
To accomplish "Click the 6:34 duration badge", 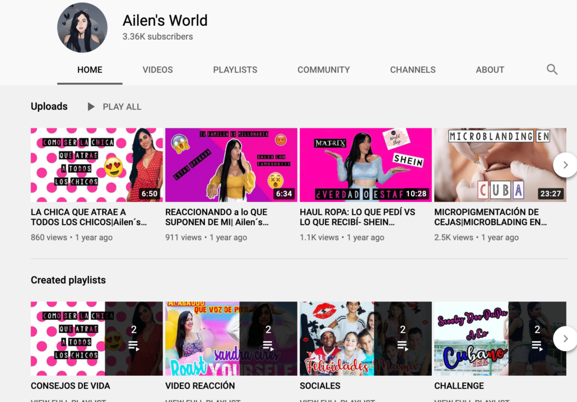I will click(x=284, y=193).
